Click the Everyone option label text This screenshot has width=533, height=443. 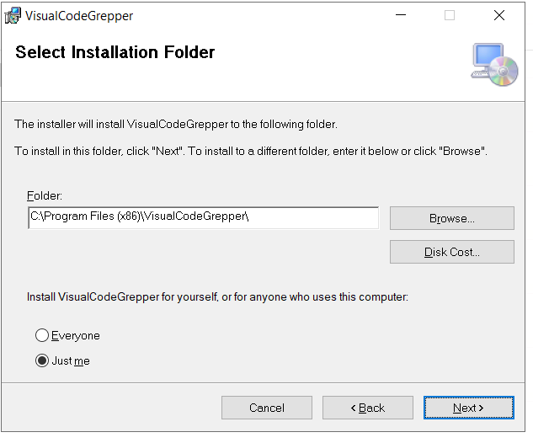pos(76,335)
